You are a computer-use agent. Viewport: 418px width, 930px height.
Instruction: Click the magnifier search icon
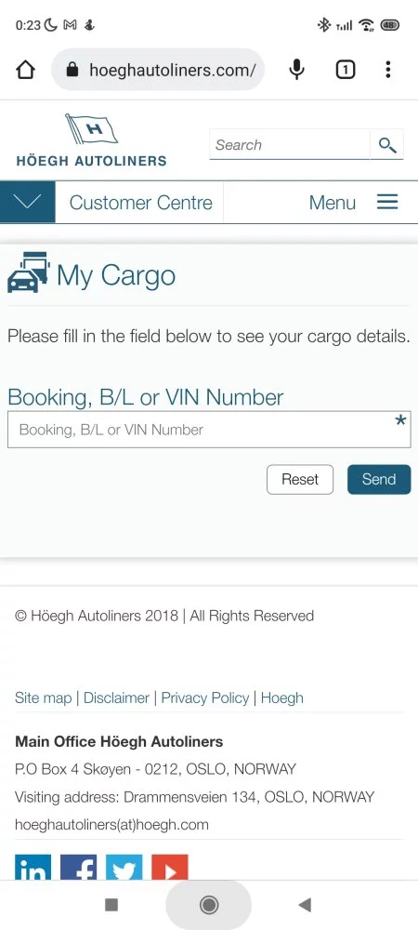[x=387, y=145]
